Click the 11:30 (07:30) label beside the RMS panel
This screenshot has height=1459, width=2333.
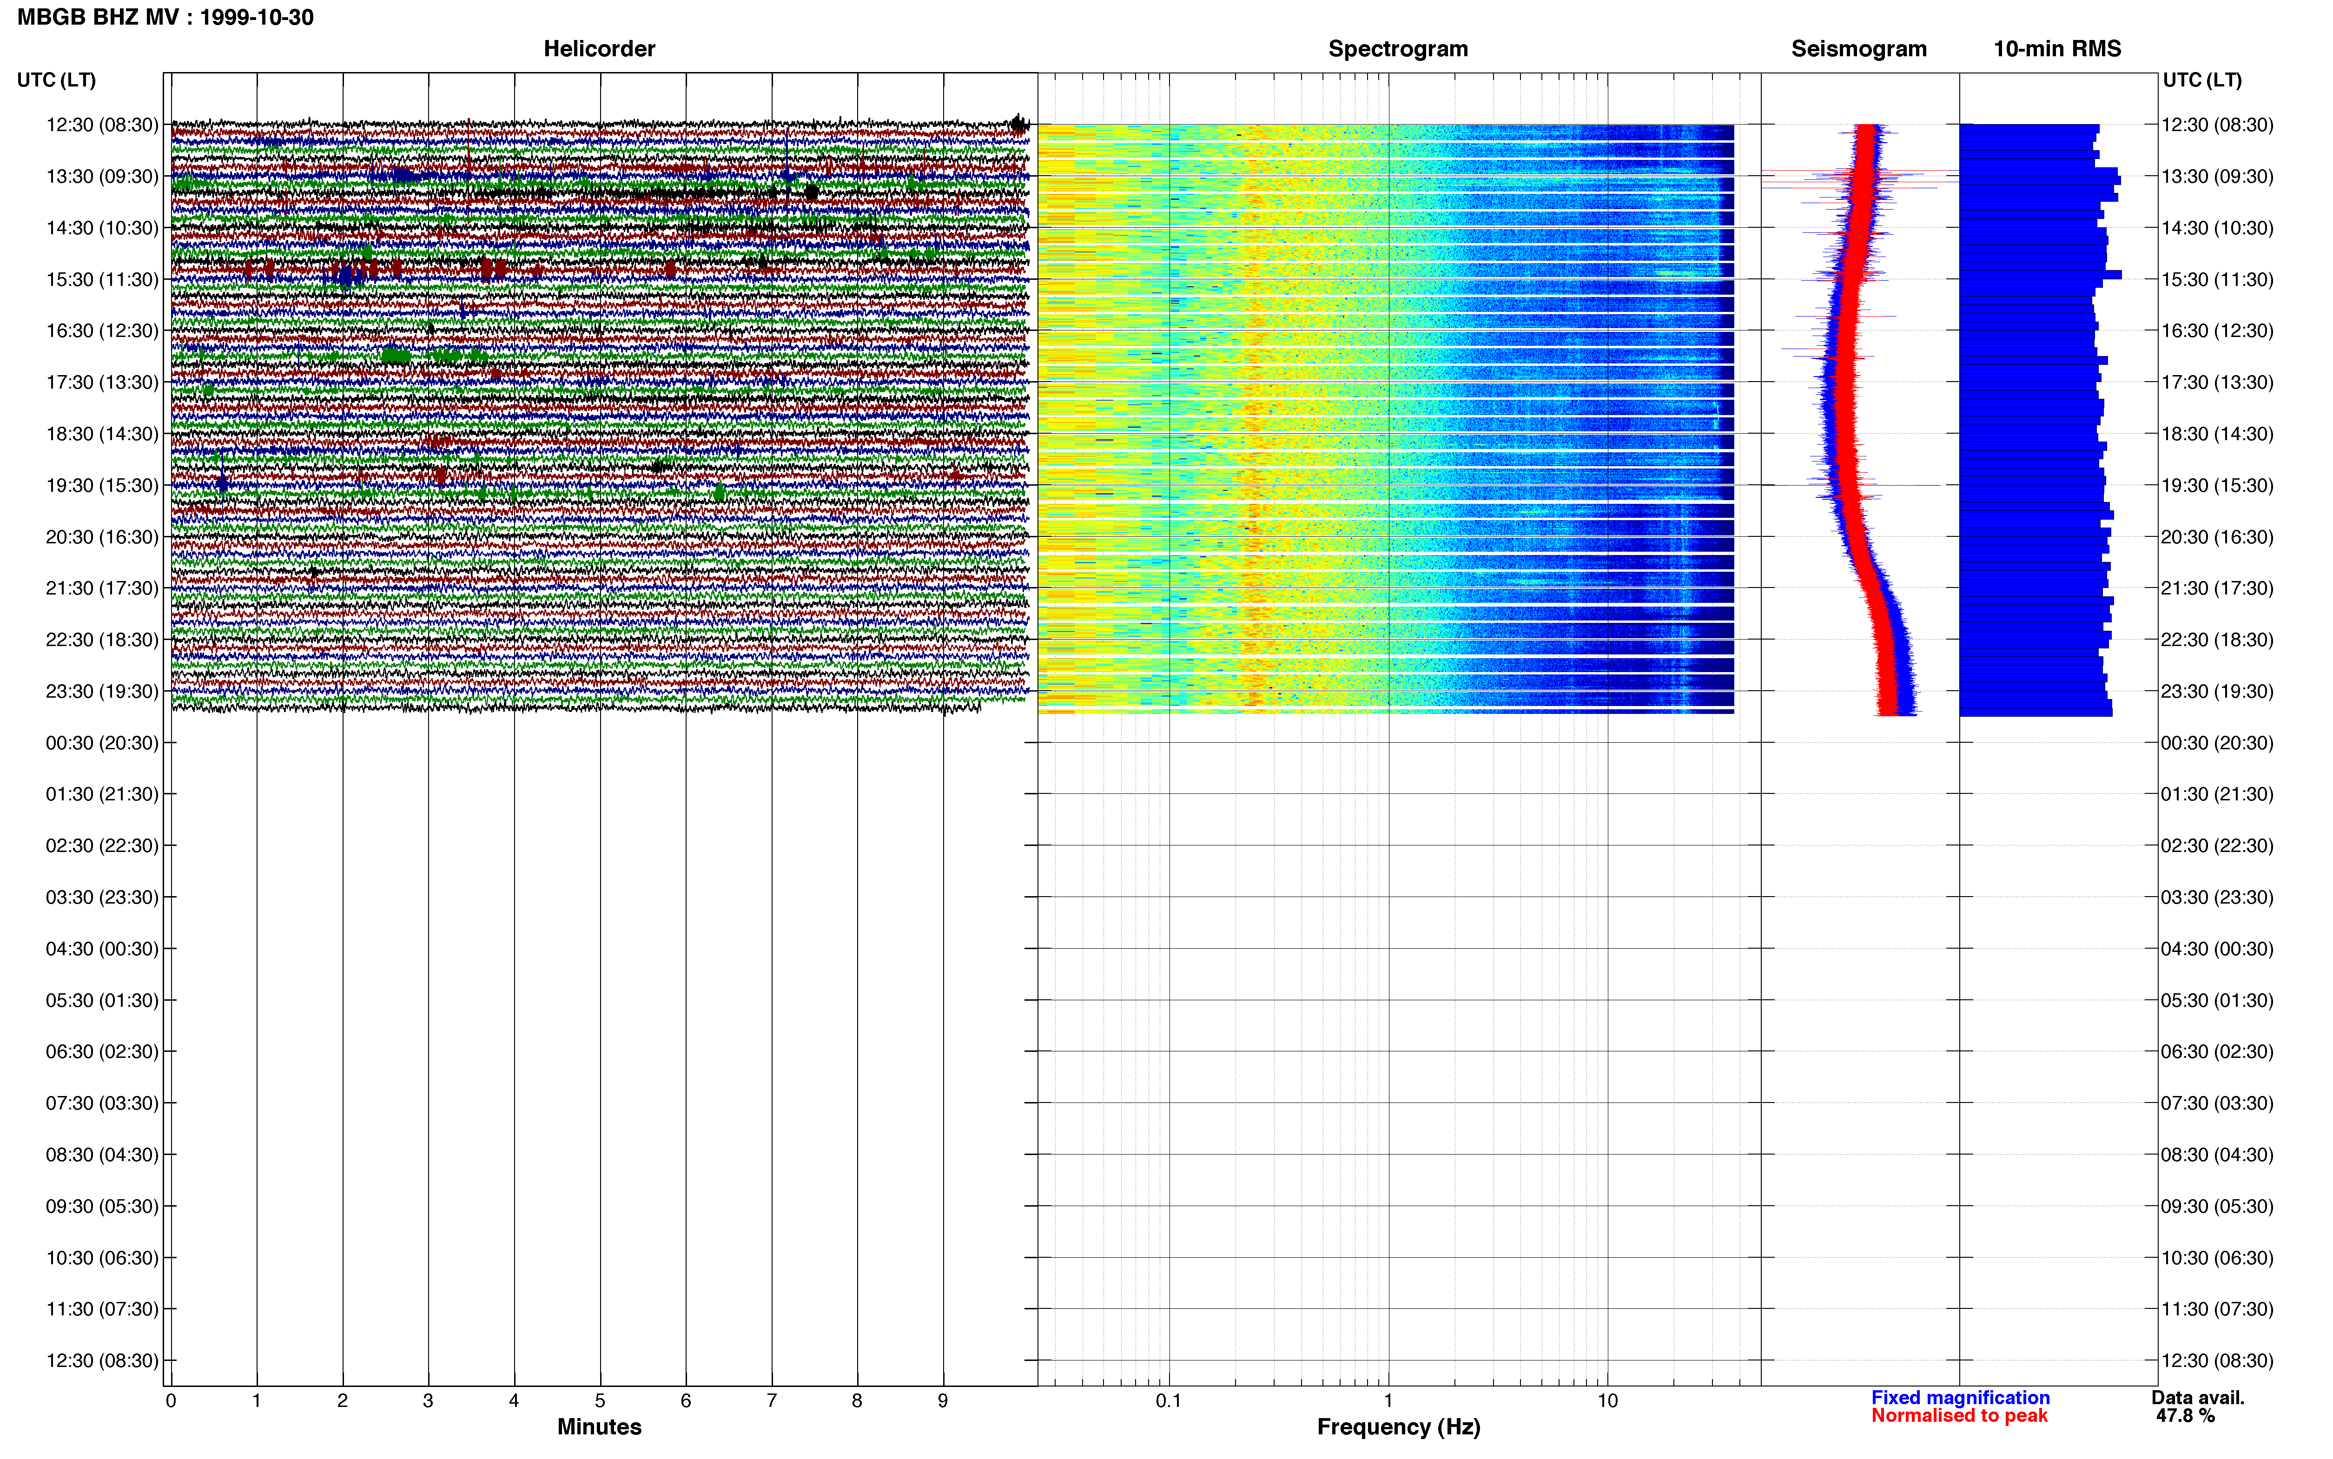[x=2217, y=1309]
